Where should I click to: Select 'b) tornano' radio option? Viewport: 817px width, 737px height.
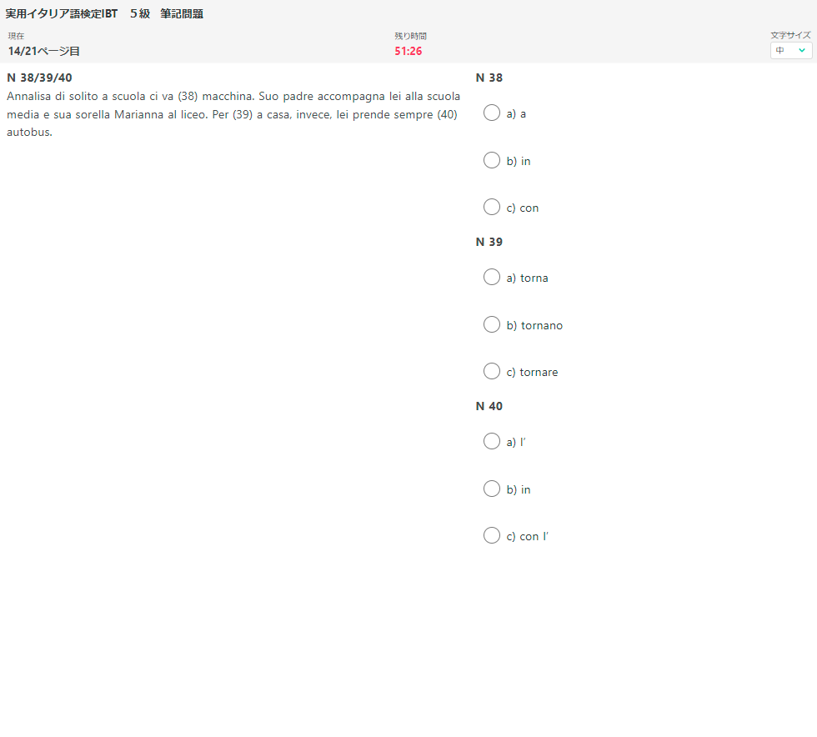(491, 324)
